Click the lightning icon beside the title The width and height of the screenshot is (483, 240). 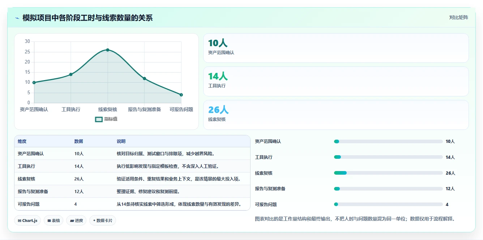tap(17, 18)
